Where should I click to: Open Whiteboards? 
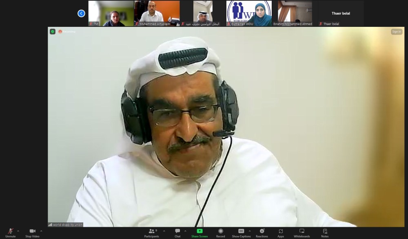(x=302, y=233)
